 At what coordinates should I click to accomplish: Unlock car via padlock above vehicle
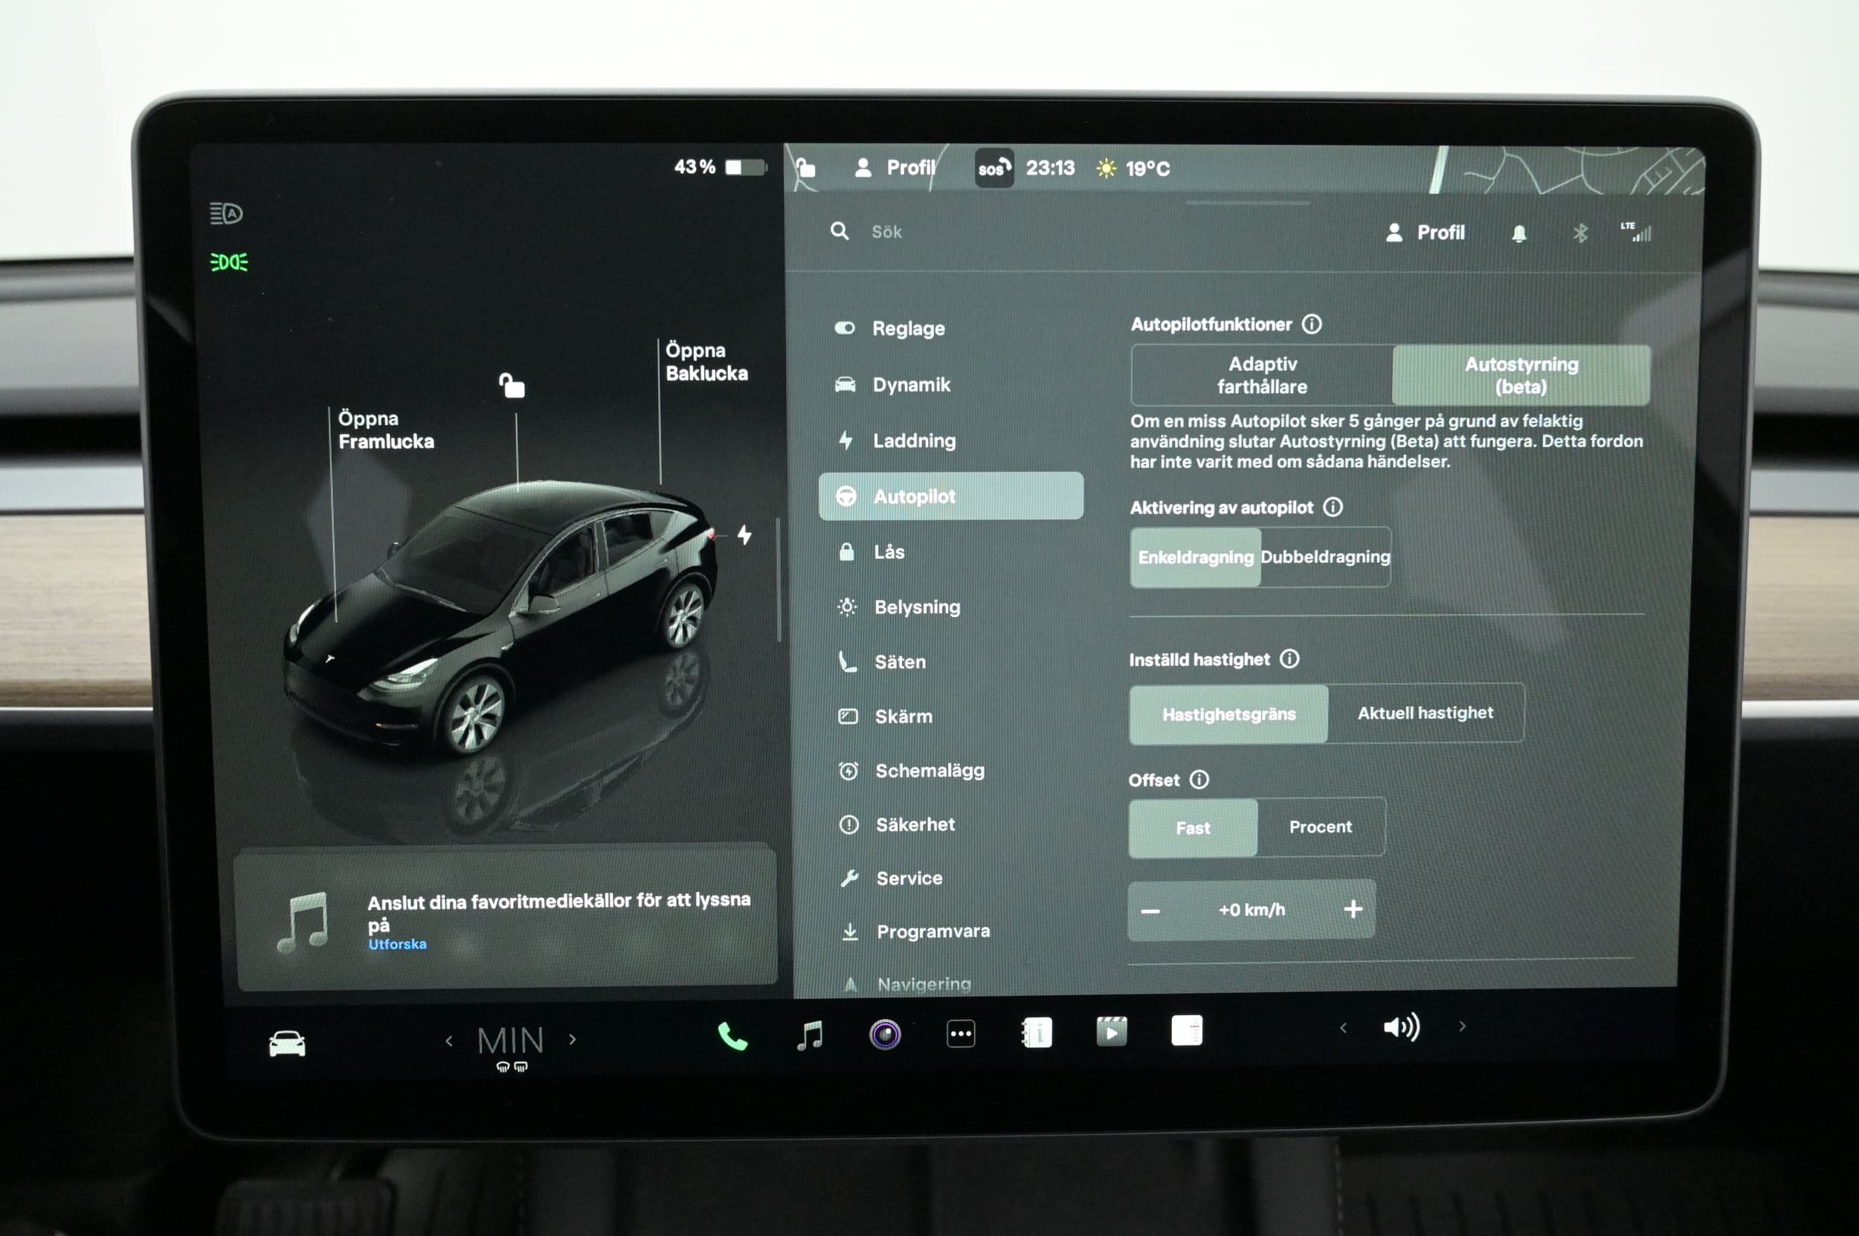point(512,386)
